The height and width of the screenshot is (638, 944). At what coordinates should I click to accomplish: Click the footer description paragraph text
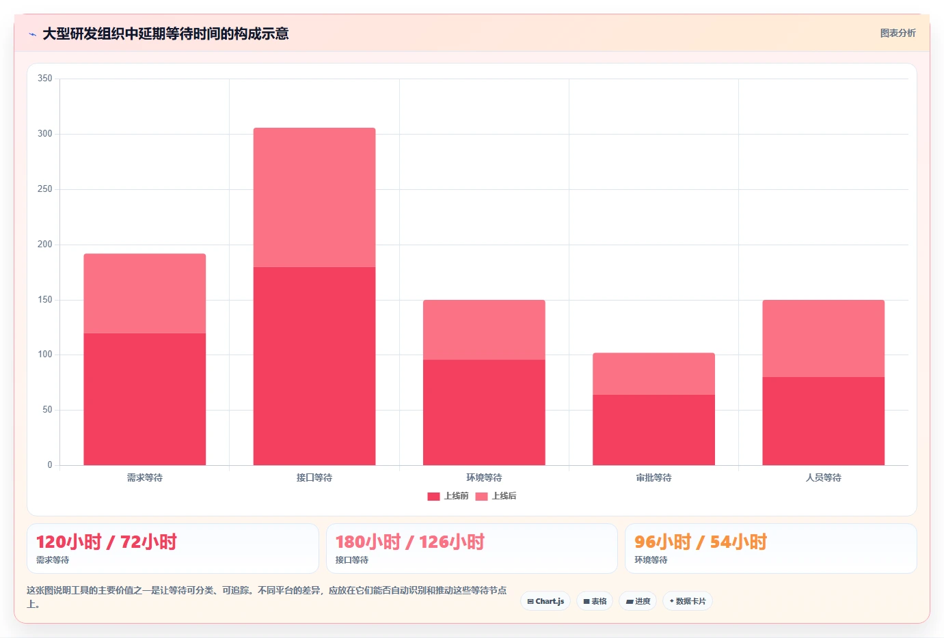[x=267, y=597]
